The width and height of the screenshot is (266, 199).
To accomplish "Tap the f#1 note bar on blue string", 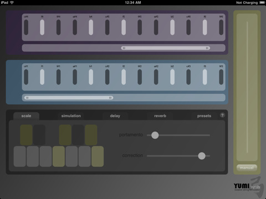I will 59,77.
